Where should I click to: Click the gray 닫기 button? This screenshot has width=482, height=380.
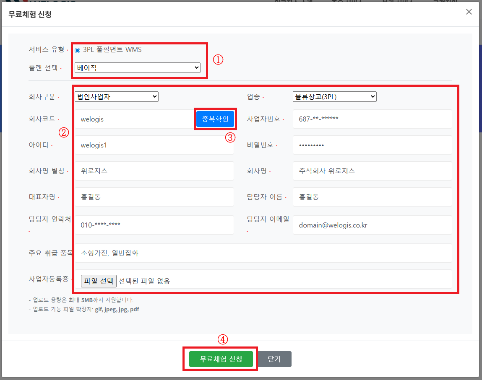pos(274,359)
